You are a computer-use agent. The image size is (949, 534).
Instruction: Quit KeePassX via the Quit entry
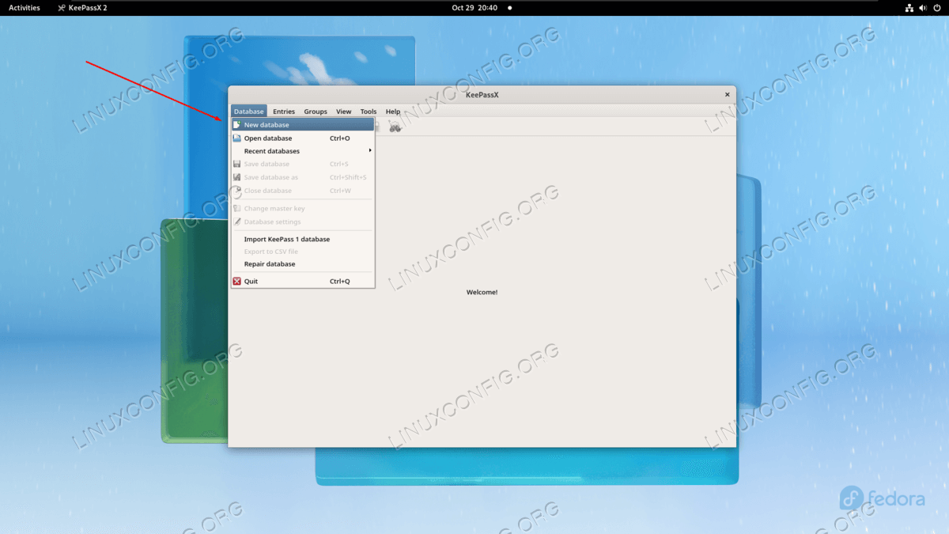coord(302,282)
